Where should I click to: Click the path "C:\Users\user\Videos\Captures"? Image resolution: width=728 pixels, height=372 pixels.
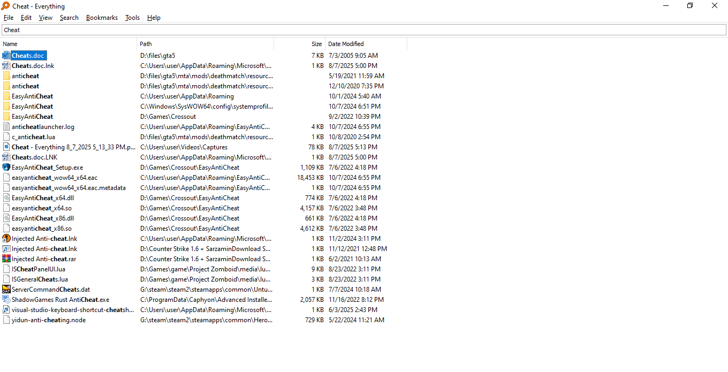point(184,147)
